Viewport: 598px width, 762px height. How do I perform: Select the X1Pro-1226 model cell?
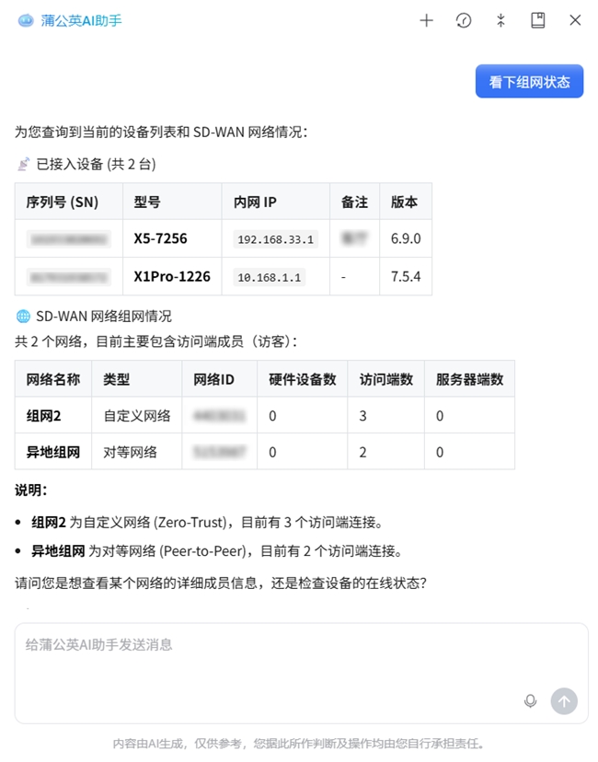click(172, 276)
